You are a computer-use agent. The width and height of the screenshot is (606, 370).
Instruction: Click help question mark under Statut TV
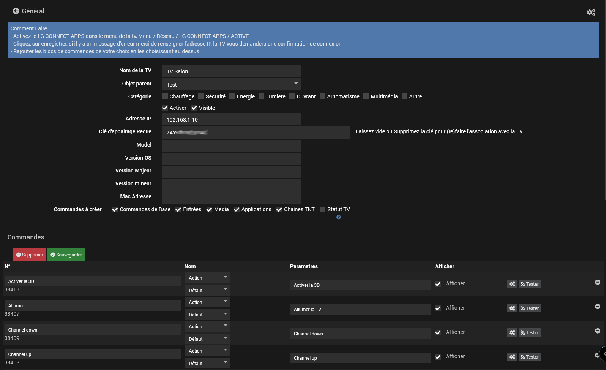(339, 217)
